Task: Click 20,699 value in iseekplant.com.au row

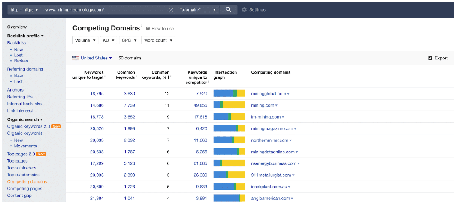Action: point(97,187)
